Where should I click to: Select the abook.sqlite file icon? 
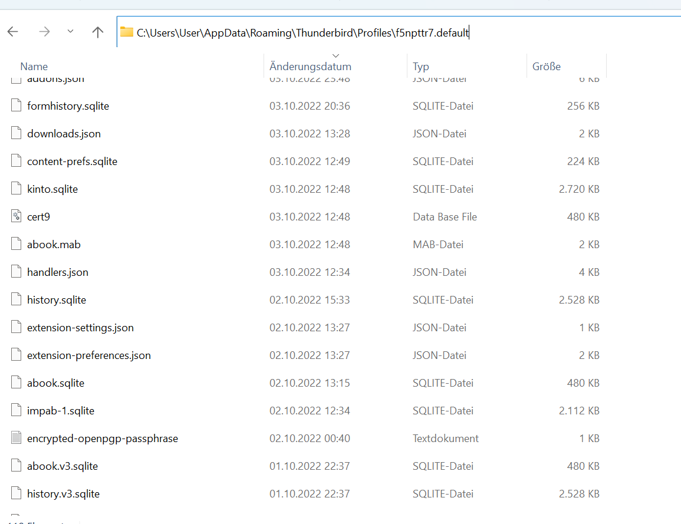[16, 383]
